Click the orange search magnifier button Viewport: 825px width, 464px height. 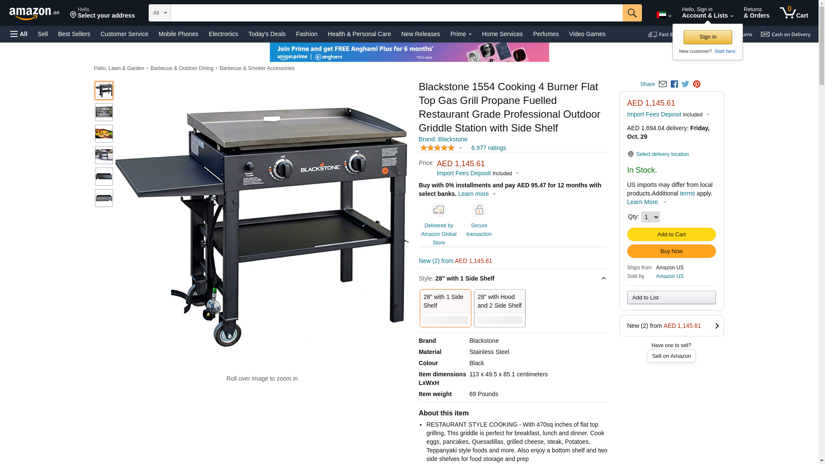[632, 13]
